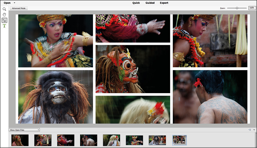This screenshot has height=148, width=257.
Task: Select the Move tool
Action: pos(4,20)
